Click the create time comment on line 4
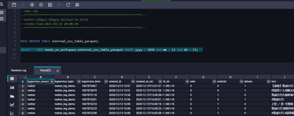 pyautogui.click(x=49, y=24)
